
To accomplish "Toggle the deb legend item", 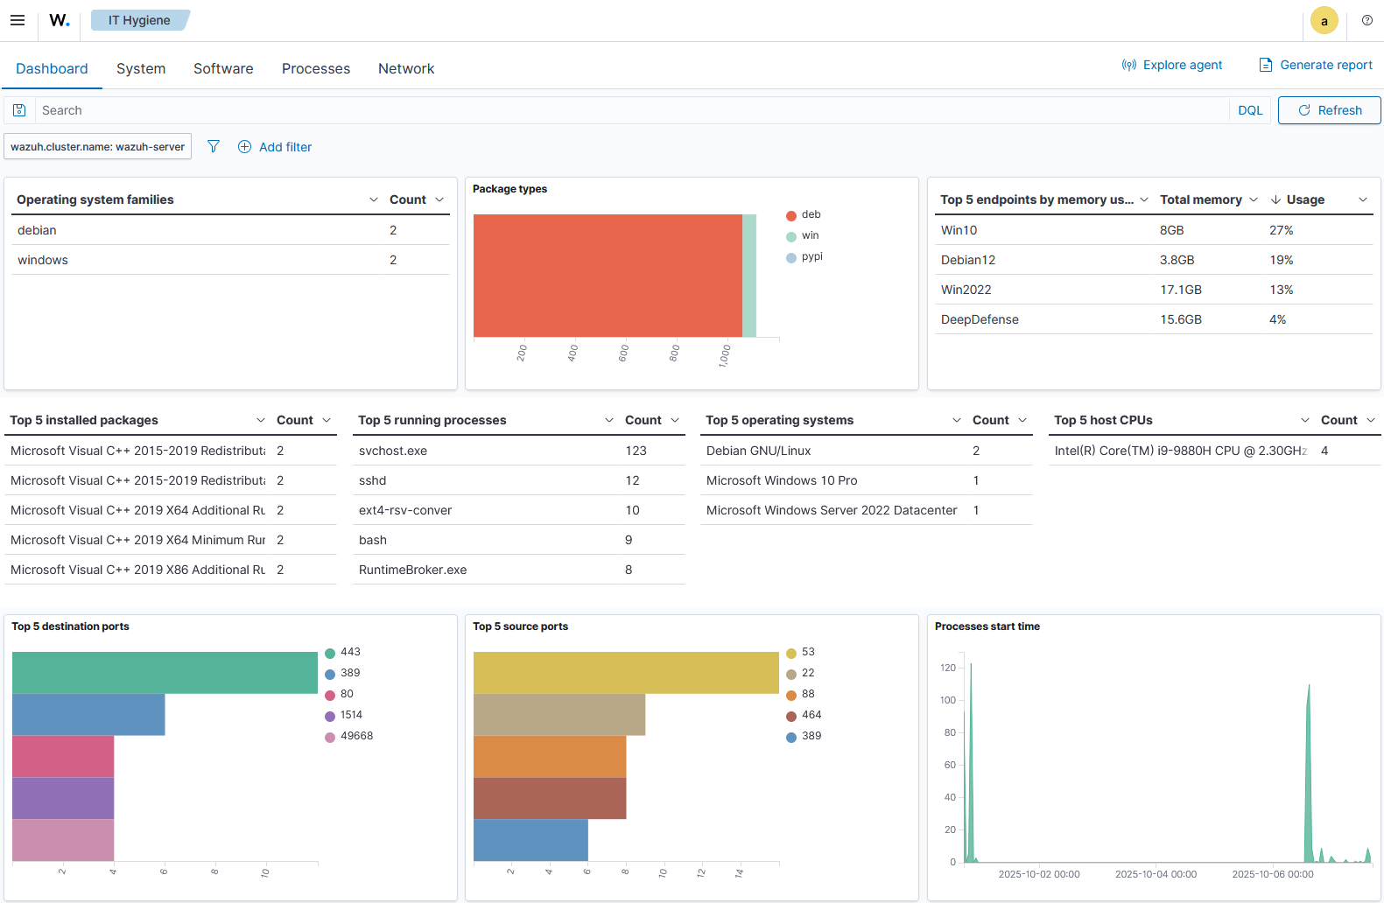I will [811, 214].
